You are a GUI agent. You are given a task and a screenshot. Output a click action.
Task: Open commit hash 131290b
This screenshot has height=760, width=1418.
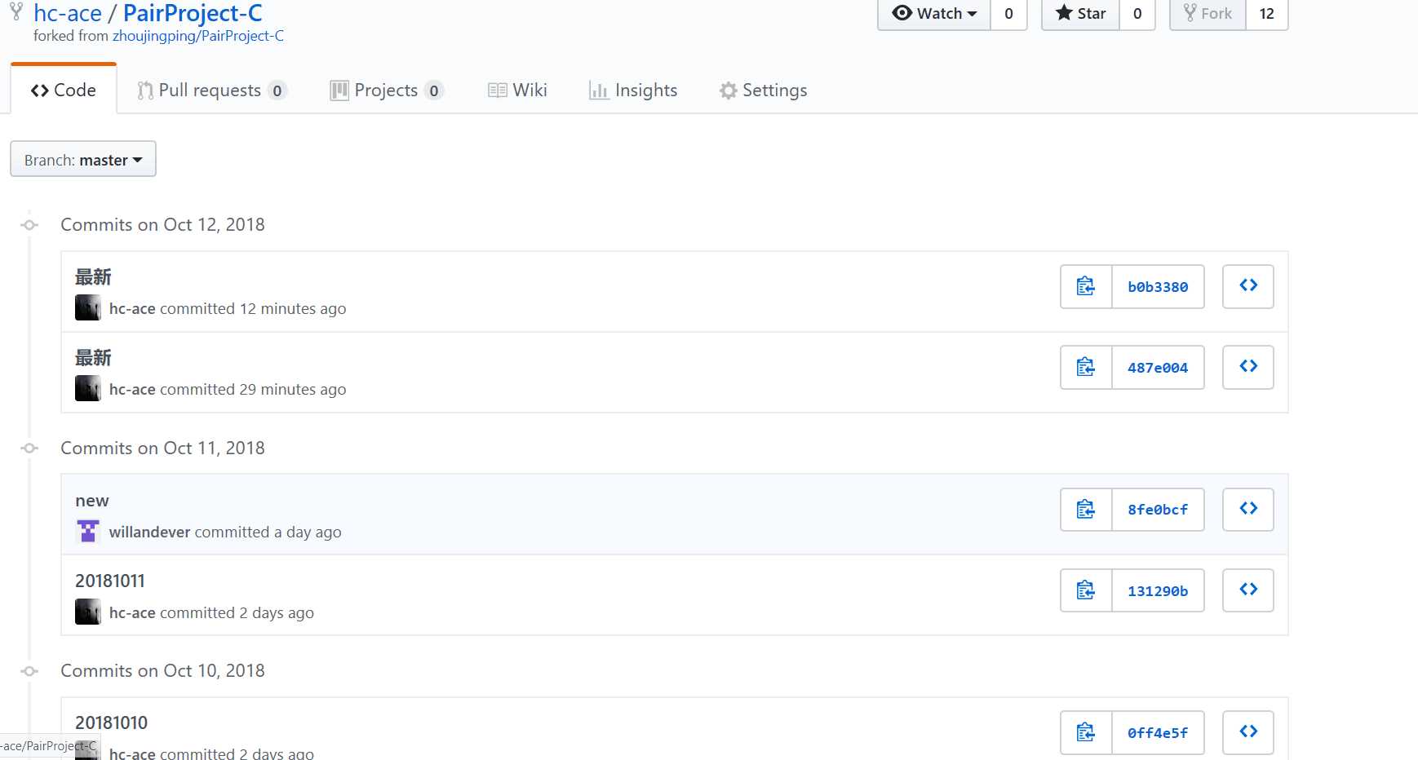coord(1158,590)
